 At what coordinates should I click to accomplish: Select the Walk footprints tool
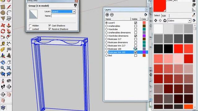pyautogui.click(x=3, y=87)
